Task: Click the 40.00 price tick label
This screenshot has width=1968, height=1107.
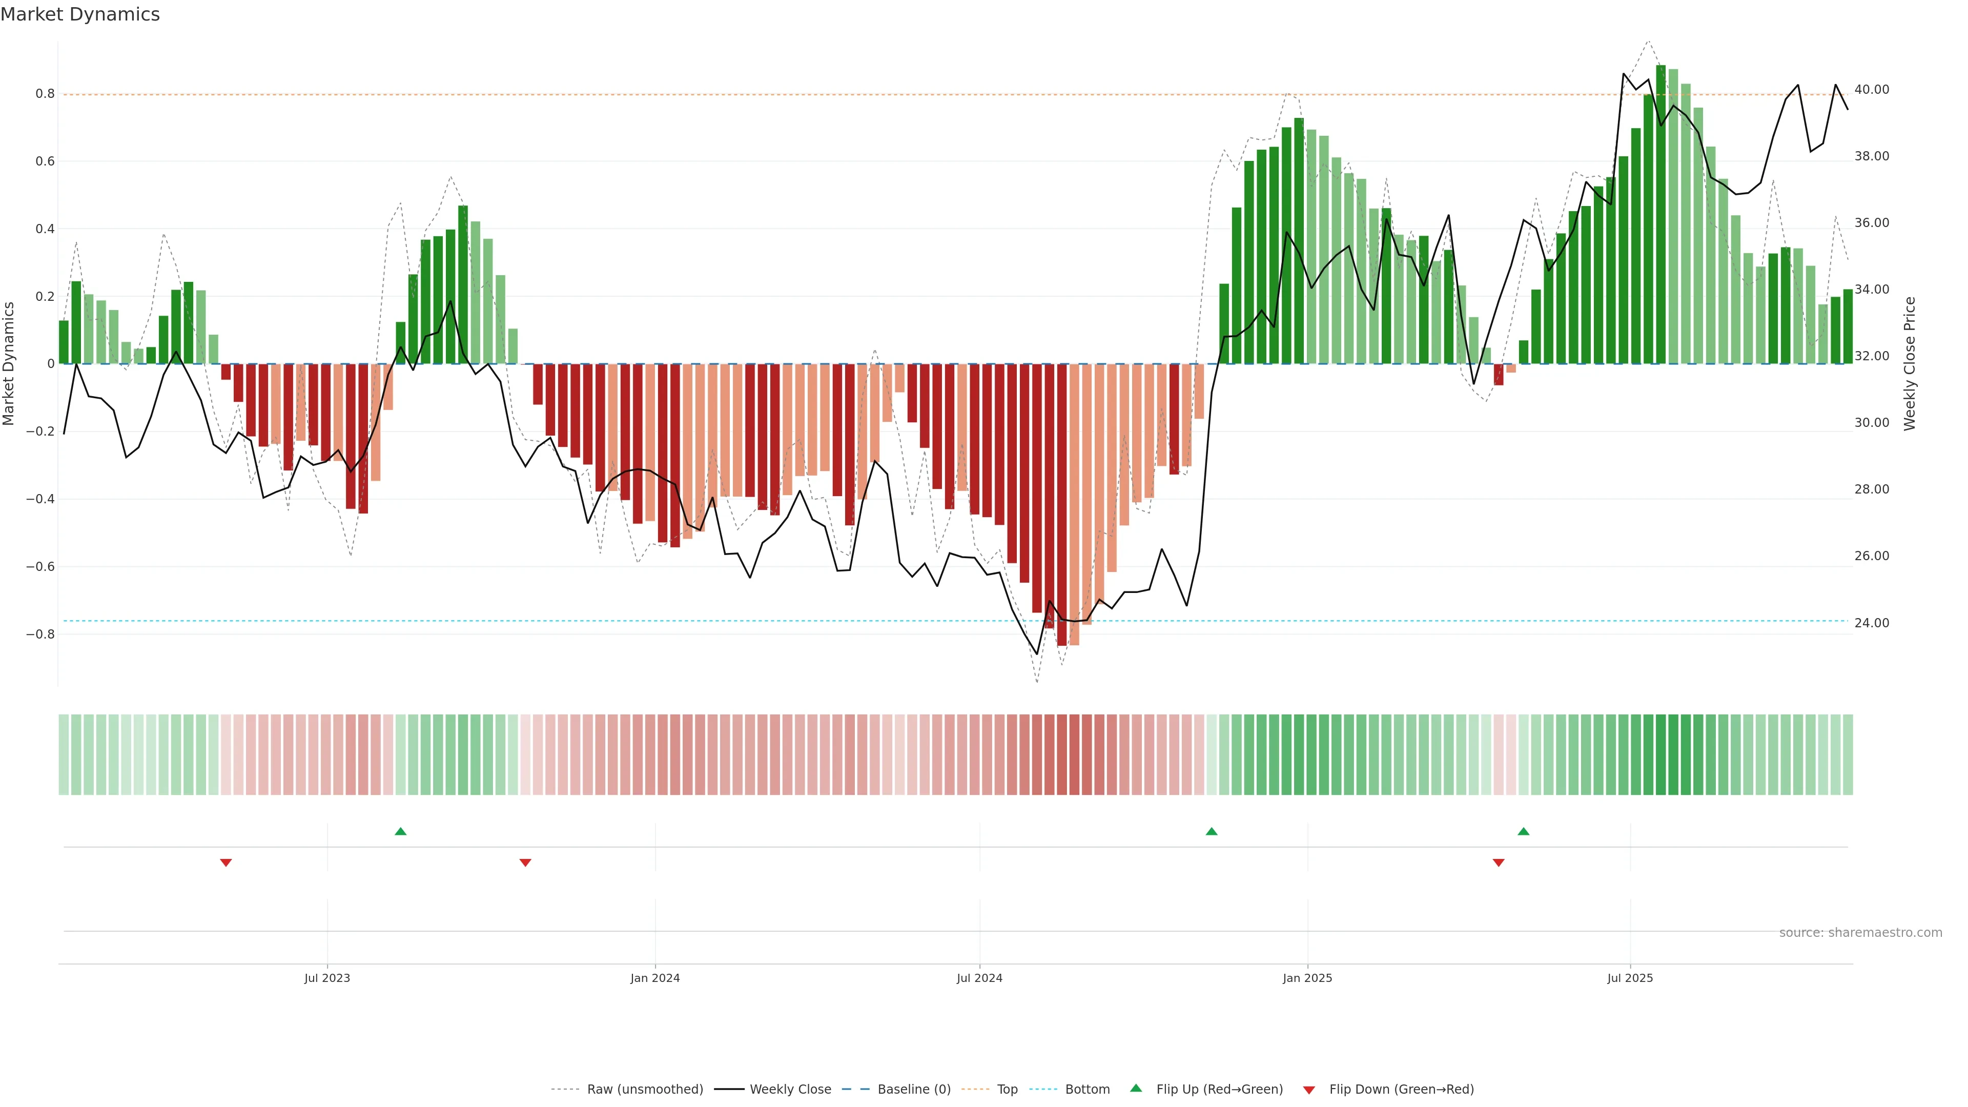Action: coord(1871,89)
